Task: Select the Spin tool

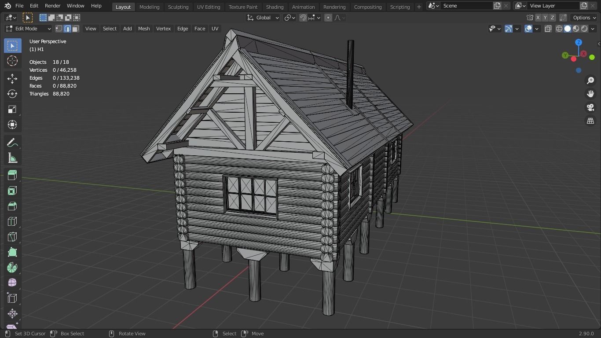Action: [x=12, y=268]
